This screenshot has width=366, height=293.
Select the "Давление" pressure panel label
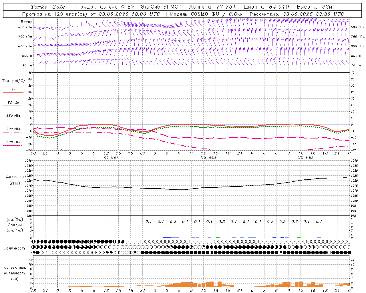click(x=15, y=177)
